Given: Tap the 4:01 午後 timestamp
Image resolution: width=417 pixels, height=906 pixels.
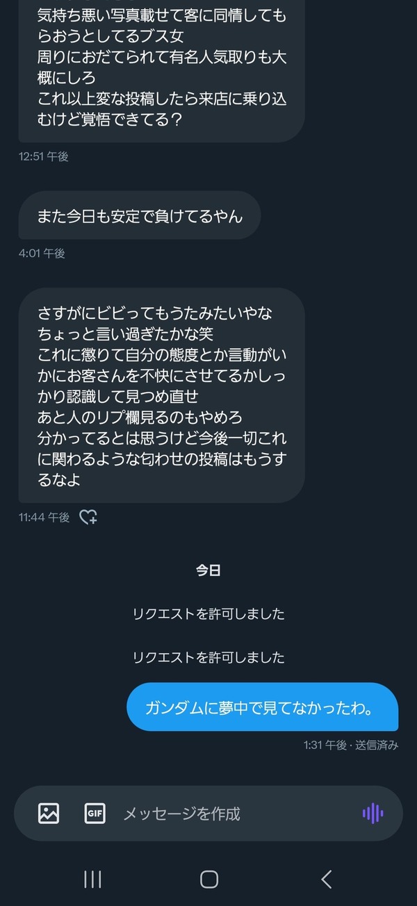Looking at the screenshot, I should pos(42,254).
